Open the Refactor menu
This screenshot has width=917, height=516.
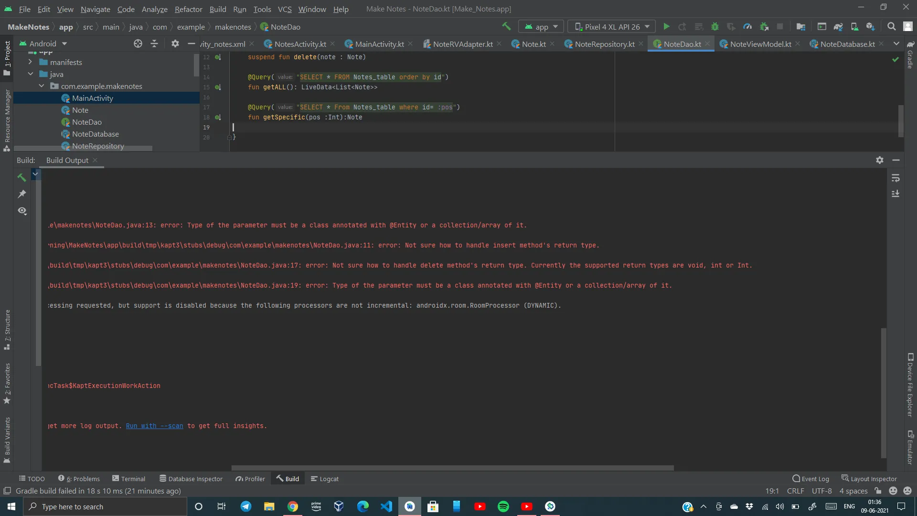(x=188, y=9)
